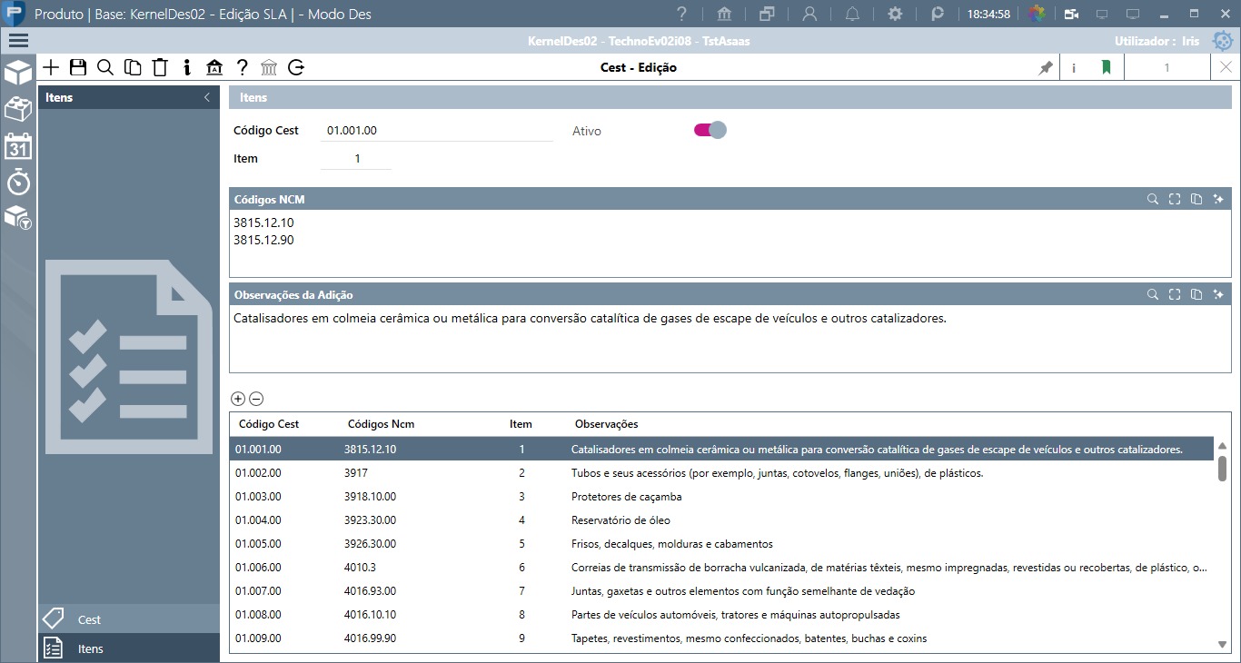Click the New record plus icon
1241x663 pixels.
[51, 67]
